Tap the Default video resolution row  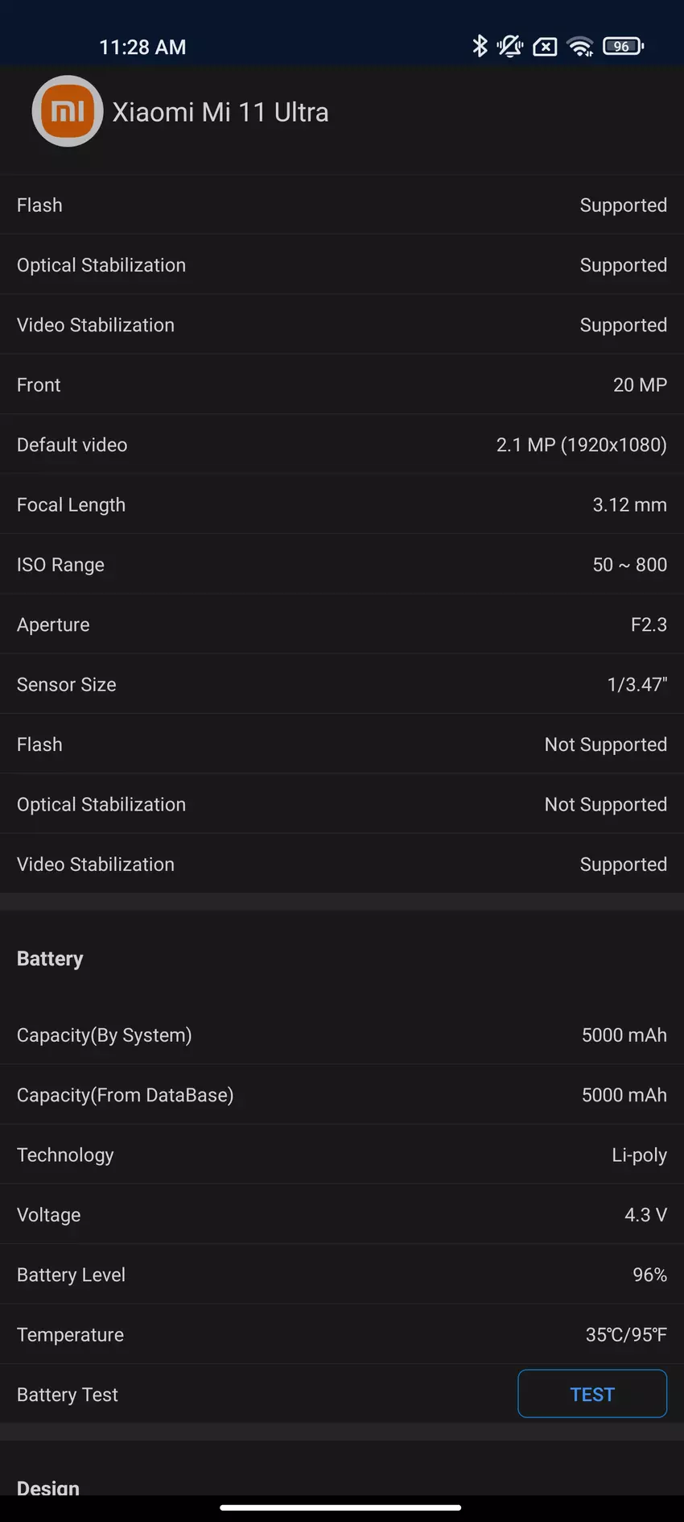[342, 445]
